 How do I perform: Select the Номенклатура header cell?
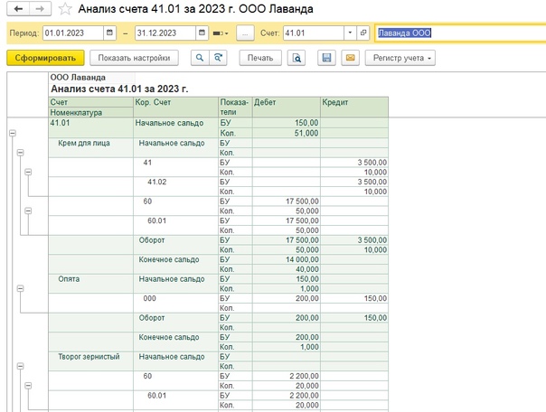(x=91, y=112)
